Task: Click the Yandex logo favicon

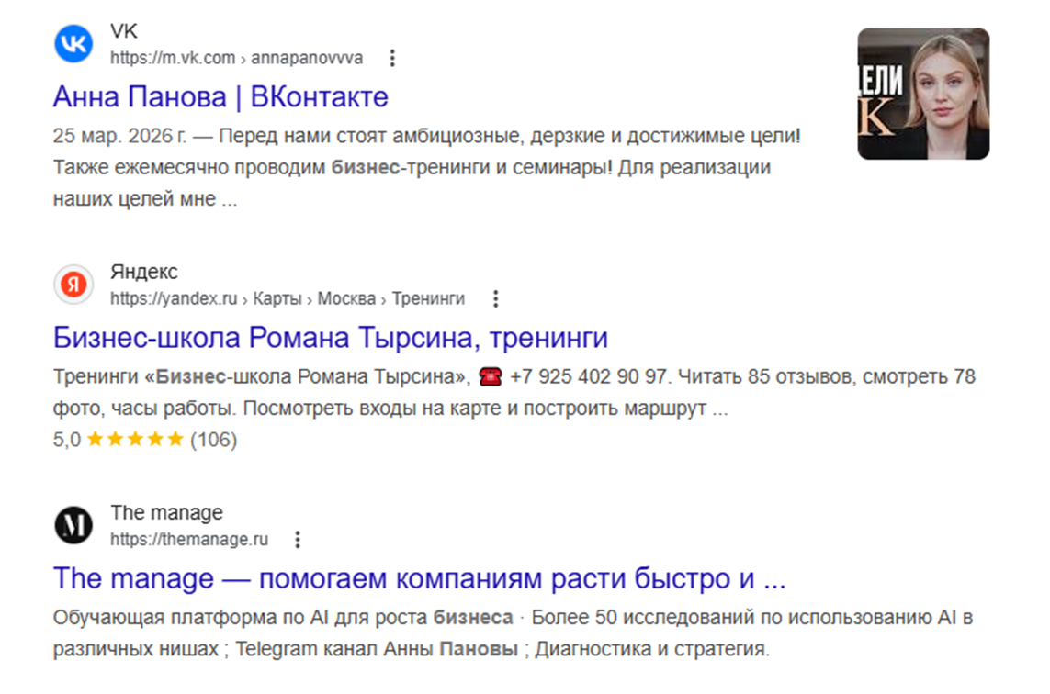Action: point(73,285)
